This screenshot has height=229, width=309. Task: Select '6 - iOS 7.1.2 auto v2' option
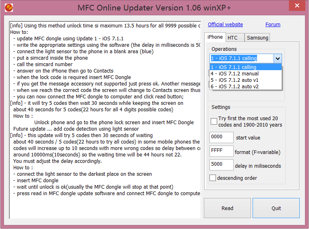click(x=234, y=87)
